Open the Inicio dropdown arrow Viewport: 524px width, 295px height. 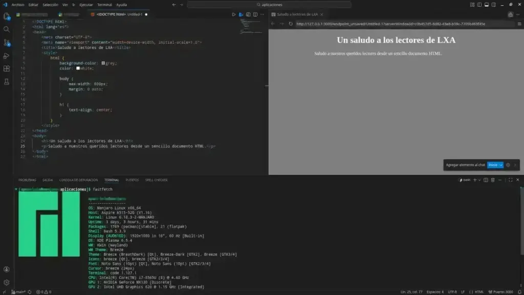[x=500, y=165]
